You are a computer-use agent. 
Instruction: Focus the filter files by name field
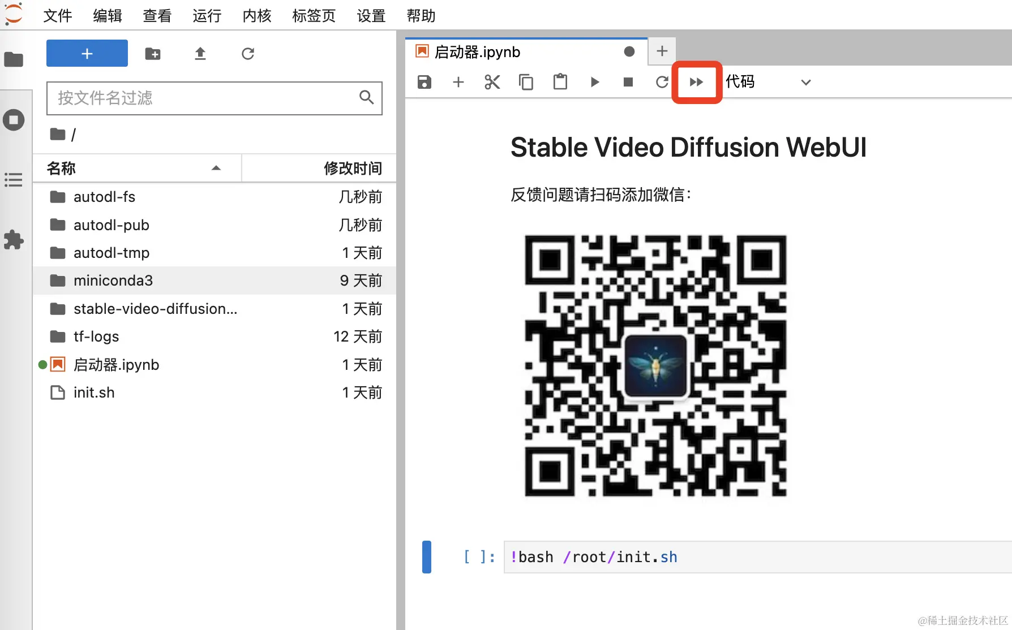pos(214,98)
